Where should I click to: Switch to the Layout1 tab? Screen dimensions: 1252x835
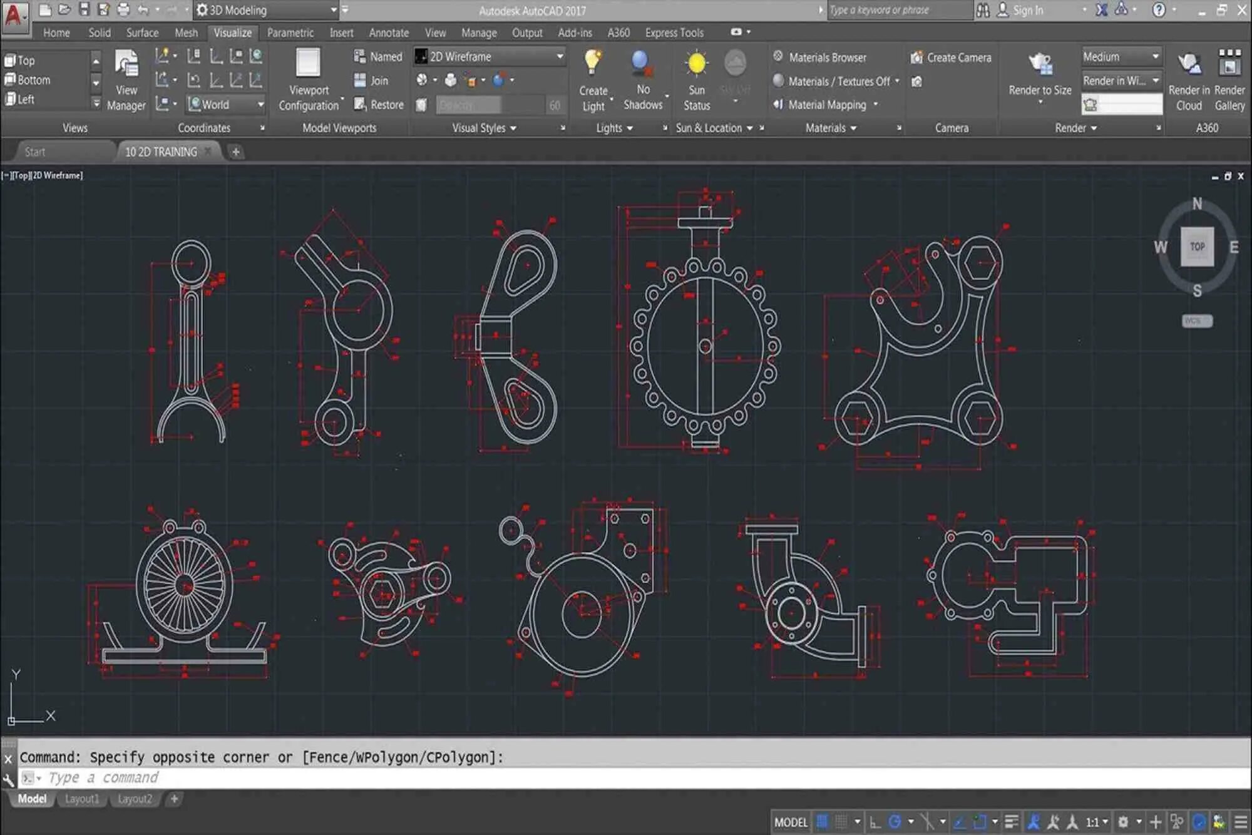81,799
